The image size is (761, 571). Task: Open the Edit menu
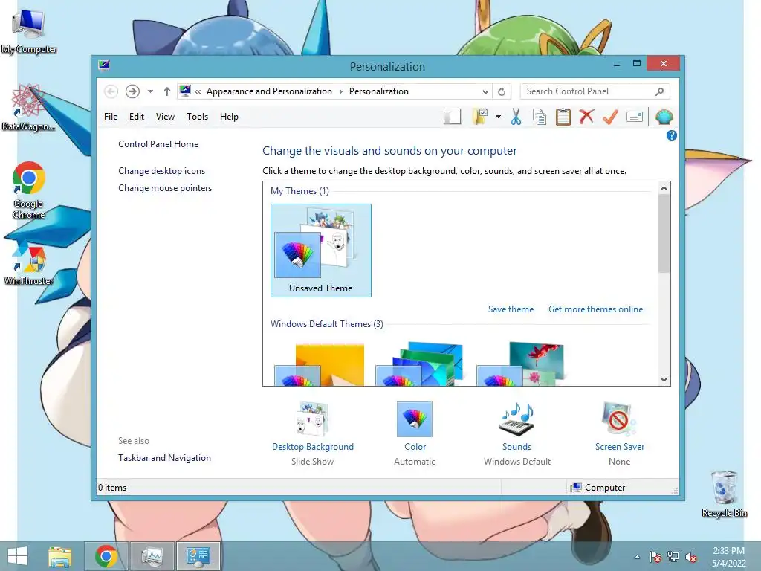click(137, 117)
